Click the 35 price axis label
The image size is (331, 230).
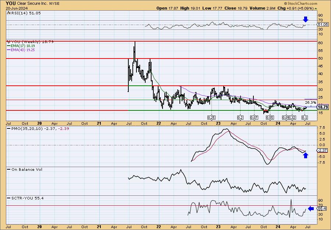tap(320, 82)
